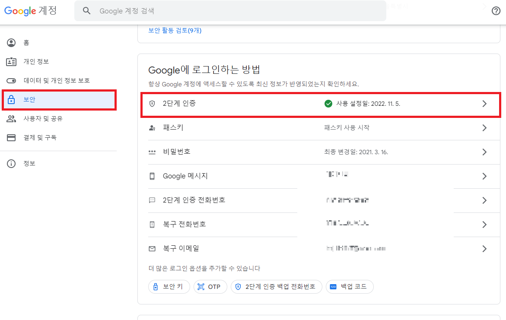The image size is (506, 320).
Task: Open the 복구 전화번호 row chevron
Action: click(x=484, y=225)
